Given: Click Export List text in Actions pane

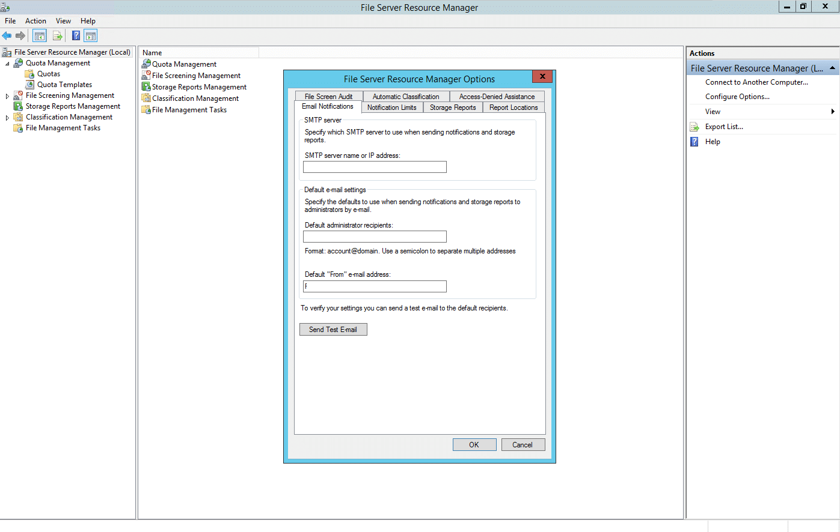Looking at the screenshot, I should click(x=724, y=127).
